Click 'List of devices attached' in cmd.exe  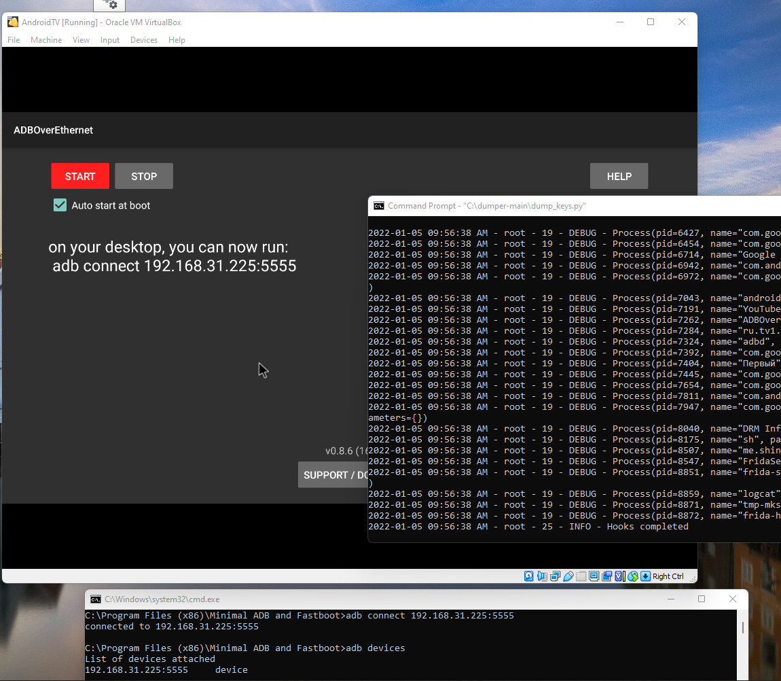(x=150, y=659)
